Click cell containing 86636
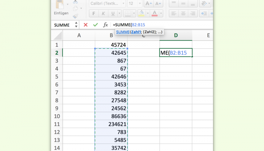Screen dimensions: 264x151 (x=111, y=116)
